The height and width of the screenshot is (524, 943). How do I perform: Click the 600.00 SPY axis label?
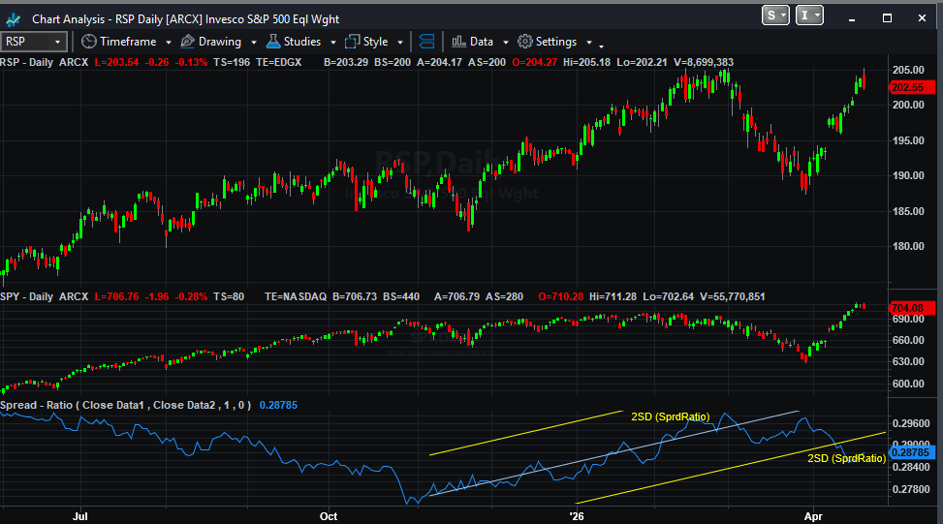tap(908, 384)
